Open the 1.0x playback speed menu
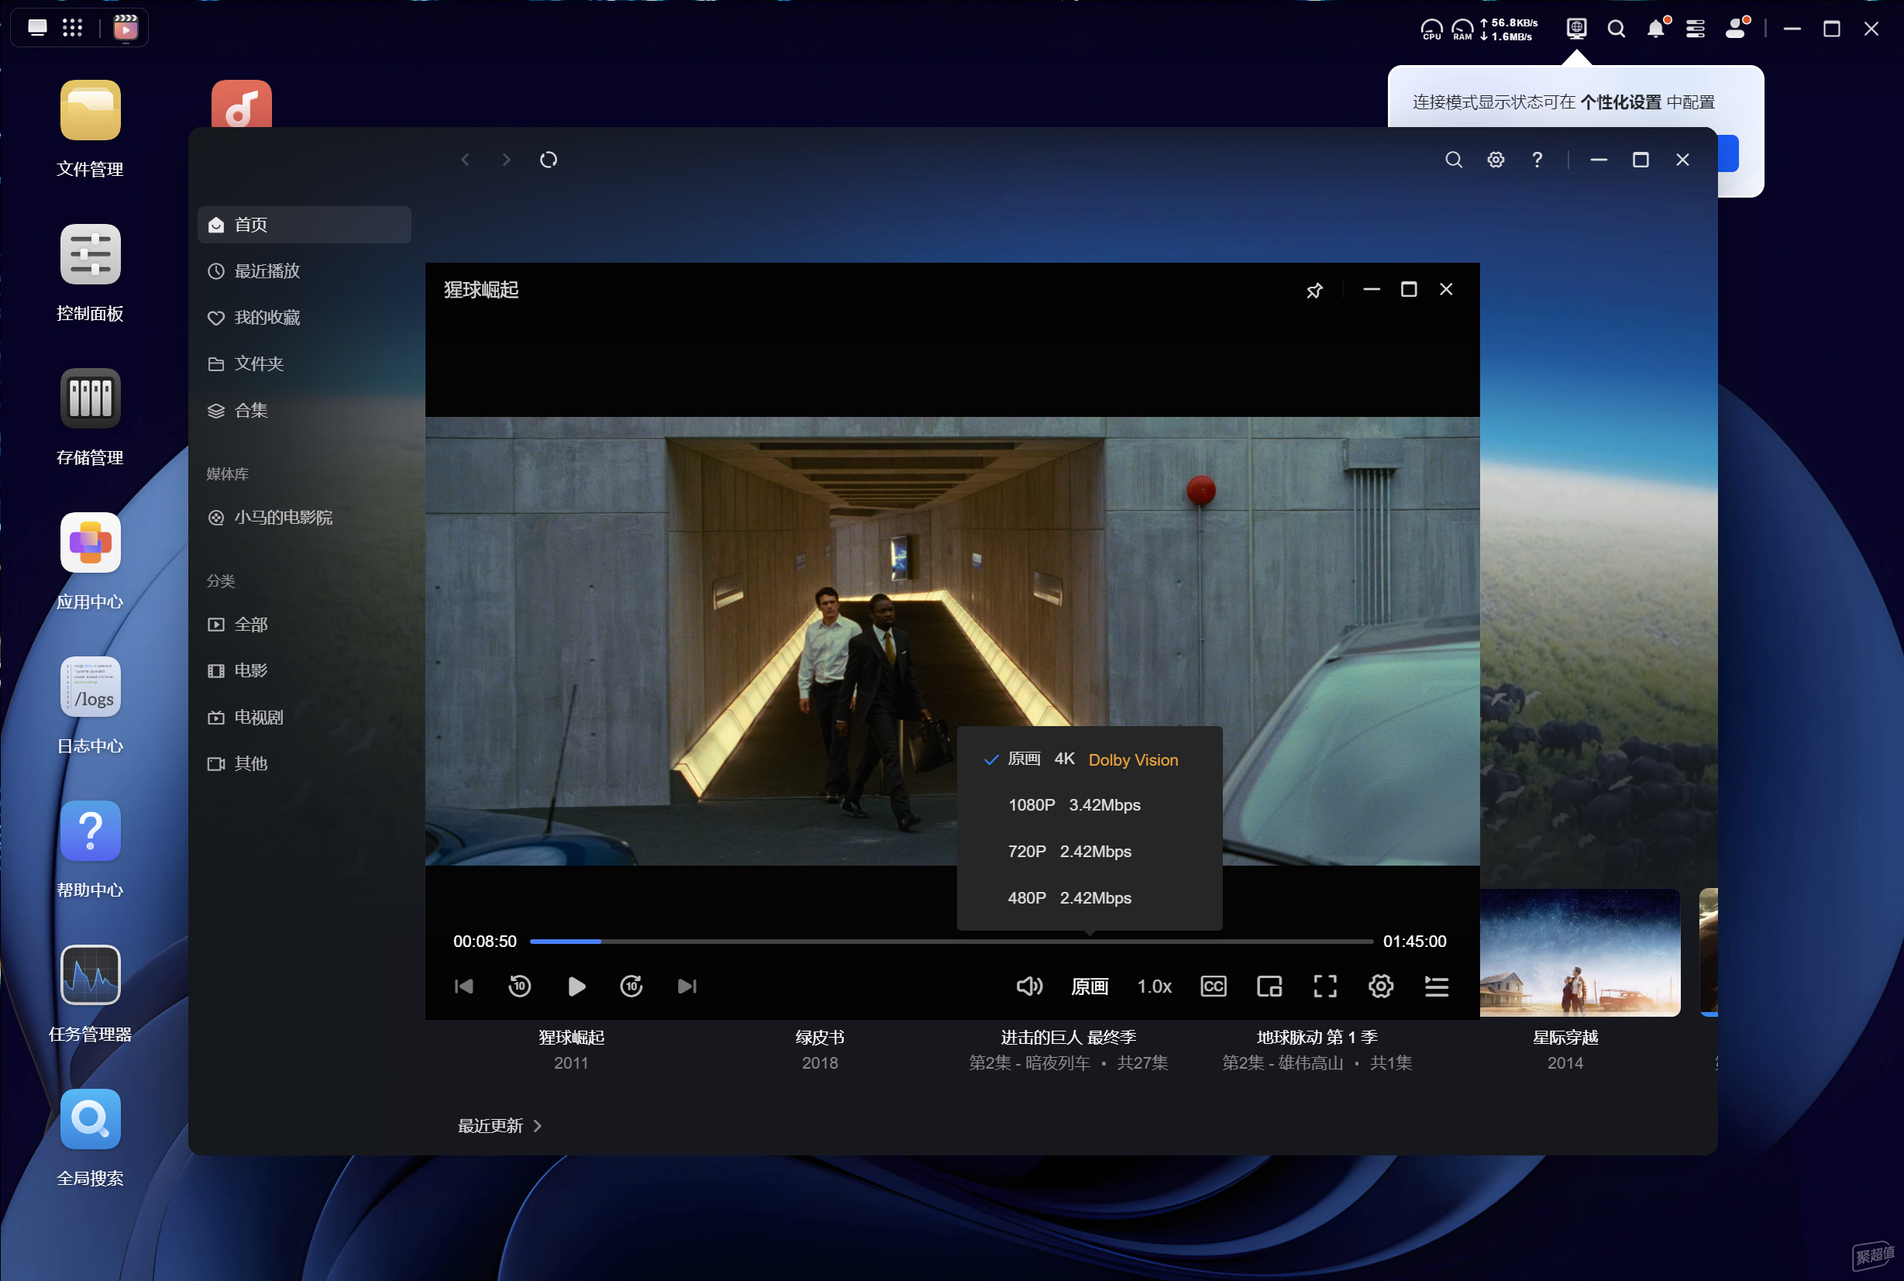Viewport: 1904px width, 1281px height. [x=1154, y=986]
